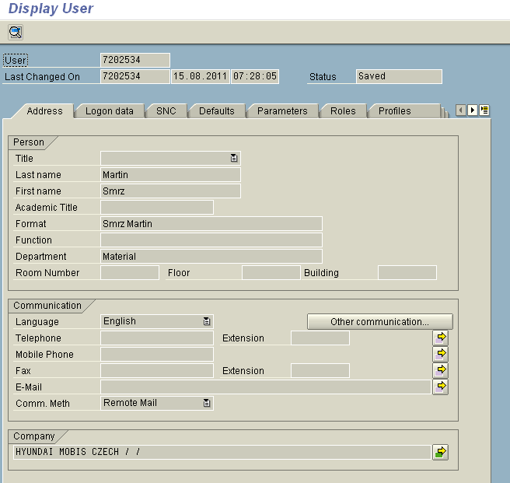Viewport: 510px width, 483px height.
Task: Click the Fax row yellow arrow icon
Action: pos(440,370)
